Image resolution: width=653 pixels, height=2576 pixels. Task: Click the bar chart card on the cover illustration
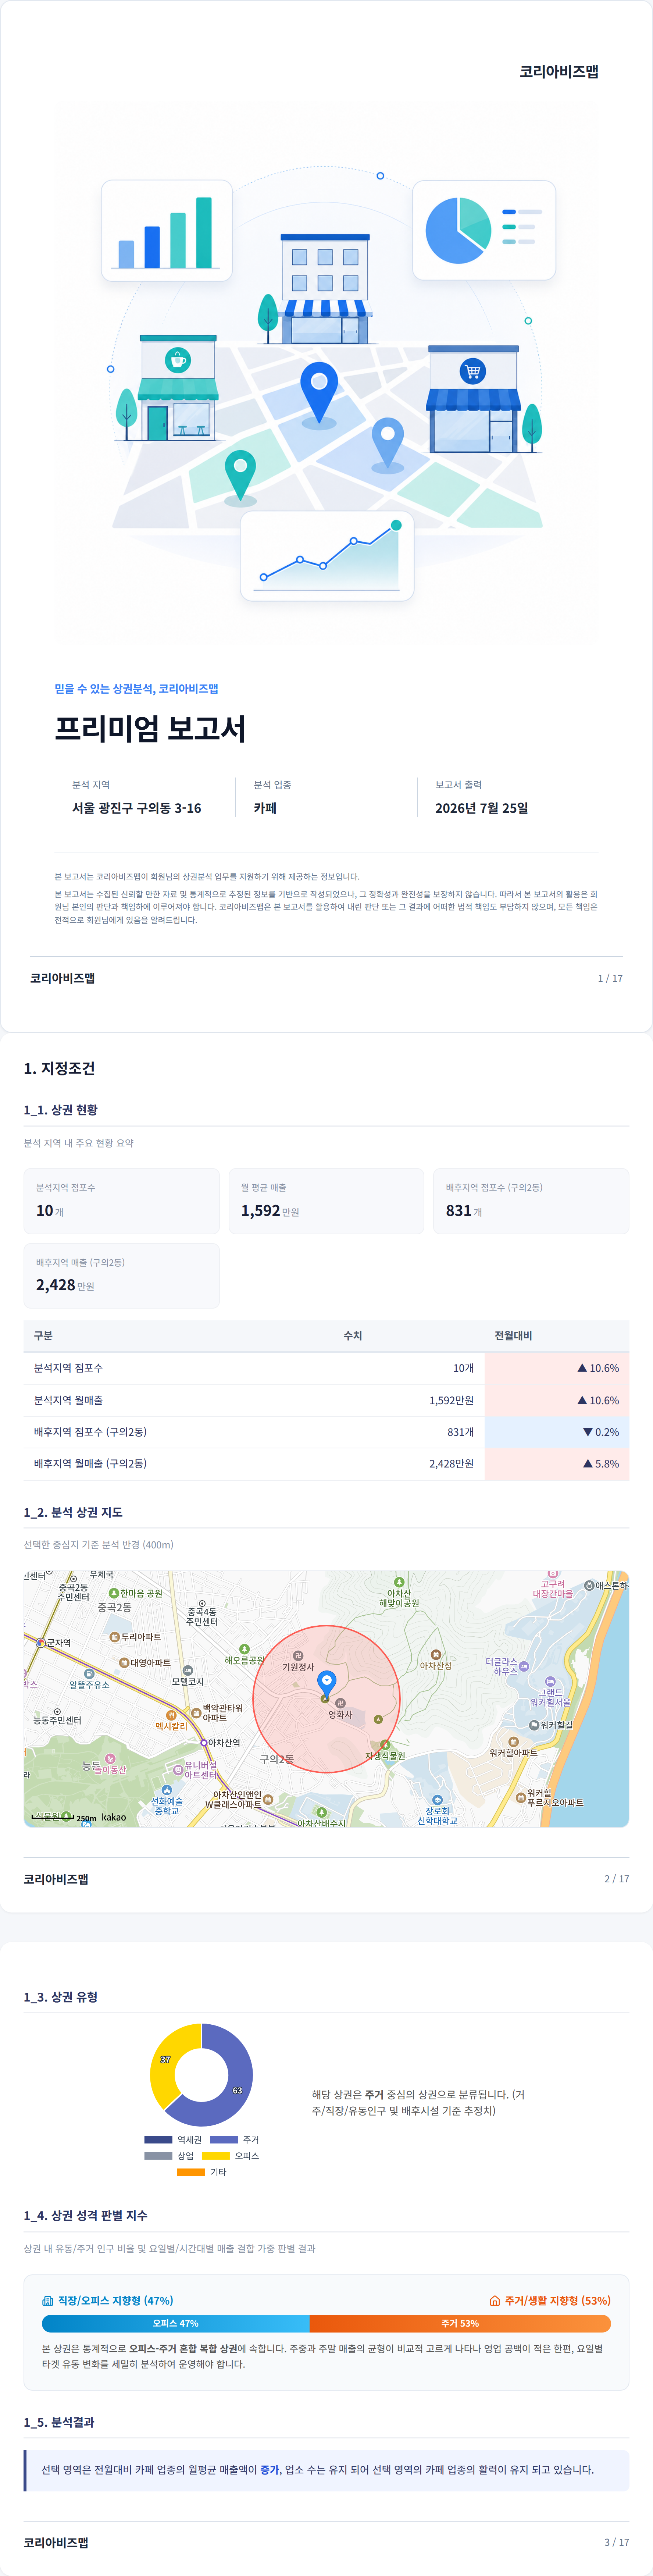[167, 230]
